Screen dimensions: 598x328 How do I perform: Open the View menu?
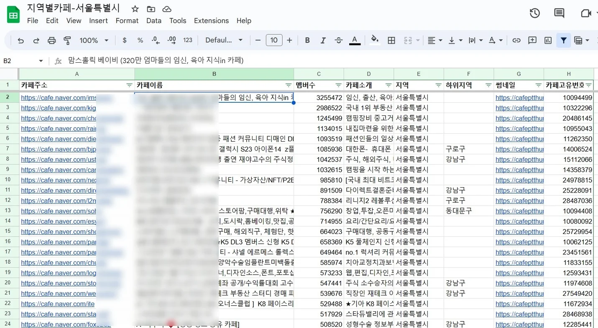[74, 20]
